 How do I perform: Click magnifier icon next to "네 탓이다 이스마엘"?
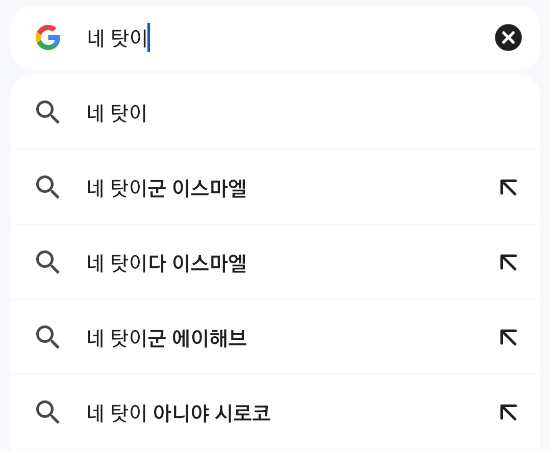pos(48,262)
